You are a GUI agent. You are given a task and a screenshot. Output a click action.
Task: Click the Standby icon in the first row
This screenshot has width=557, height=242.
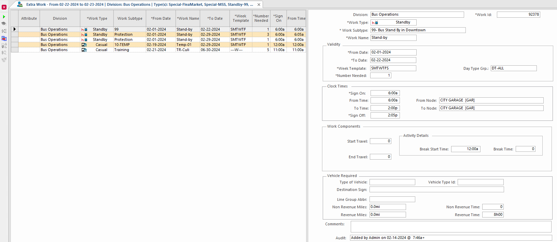tap(84, 30)
